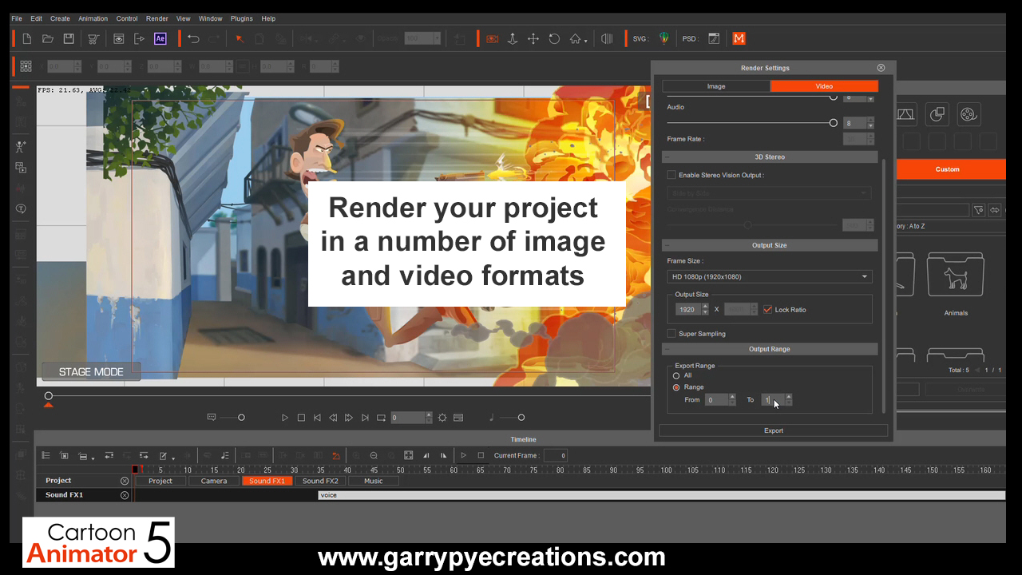
Task: Click the Preview eye icon in toolbar
Action: point(118,38)
